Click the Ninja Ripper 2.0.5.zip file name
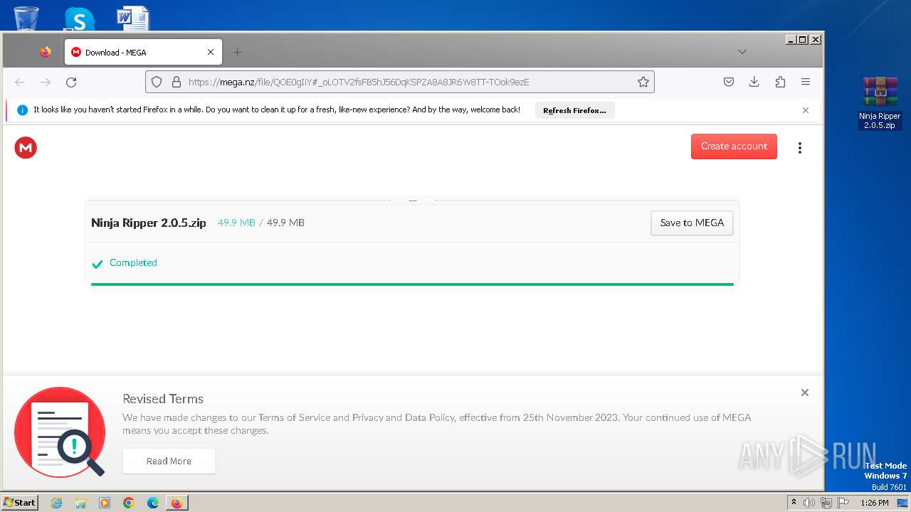Screen dimensions: 911x512 point(149,223)
